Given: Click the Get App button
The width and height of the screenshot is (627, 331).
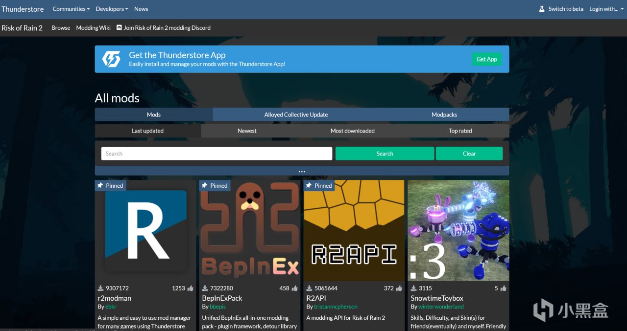Looking at the screenshot, I should tap(487, 59).
